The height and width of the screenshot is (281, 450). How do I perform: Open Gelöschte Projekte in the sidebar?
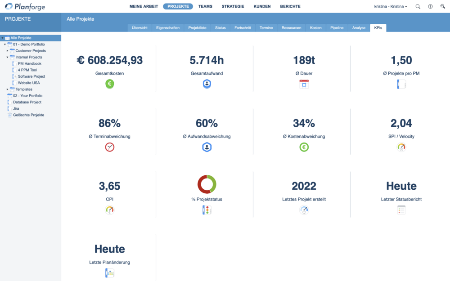click(x=29, y=115)
